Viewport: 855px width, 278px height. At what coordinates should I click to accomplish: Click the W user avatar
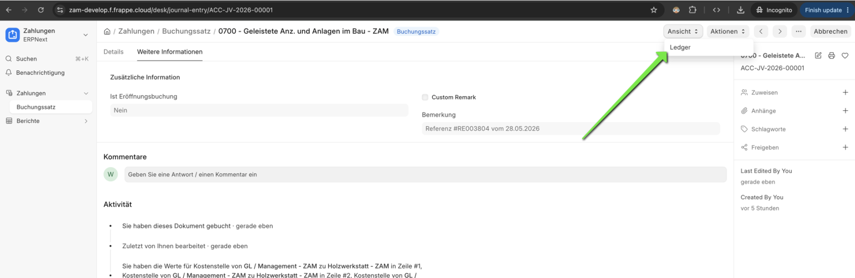110,174
